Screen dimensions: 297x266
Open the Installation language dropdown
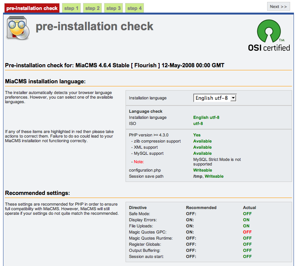[215, 98]
